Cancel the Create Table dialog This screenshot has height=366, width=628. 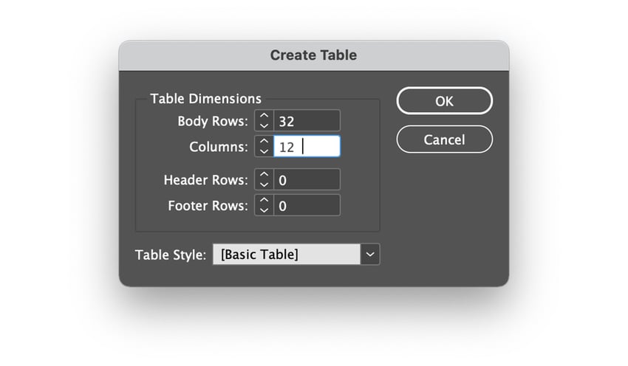coord(444,139)
